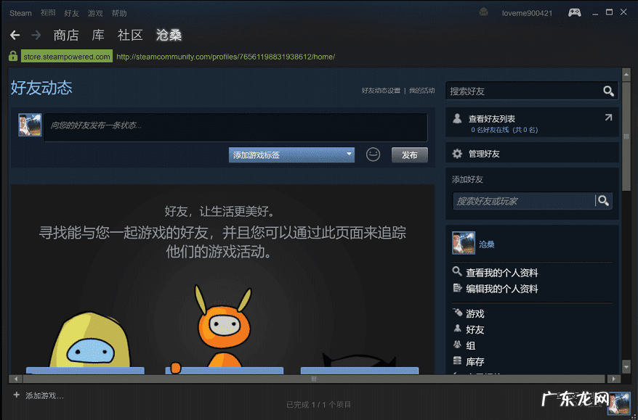Click the magnifier in 搜索好友 box
This screenshot has width=638, height=420.
608,91
